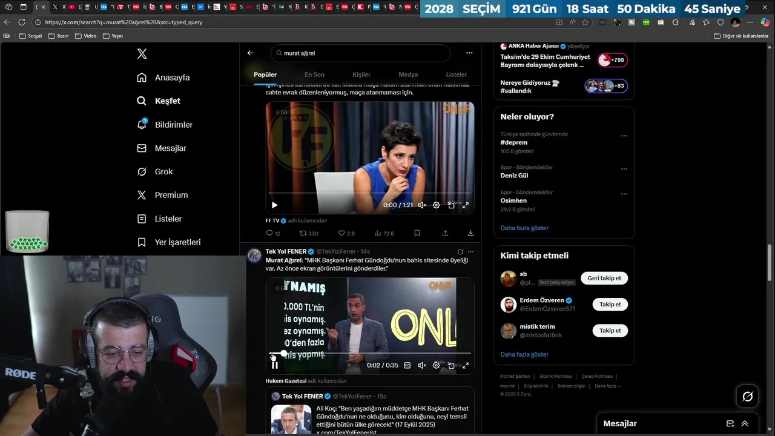
Task: Open the Sosyal bookmarks folder
Action: coord(31,36)
